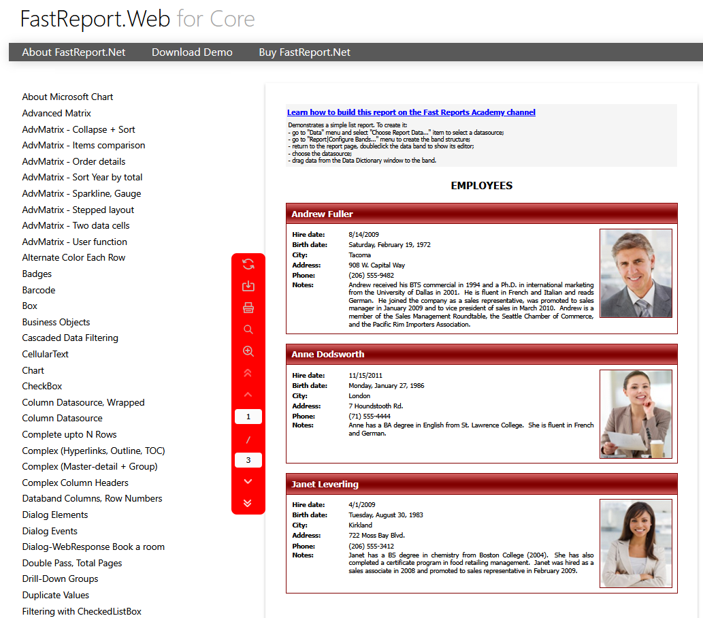Open Download Demo menu item
Viewport: 703px width, 618px height.
(x=192, y=52)
